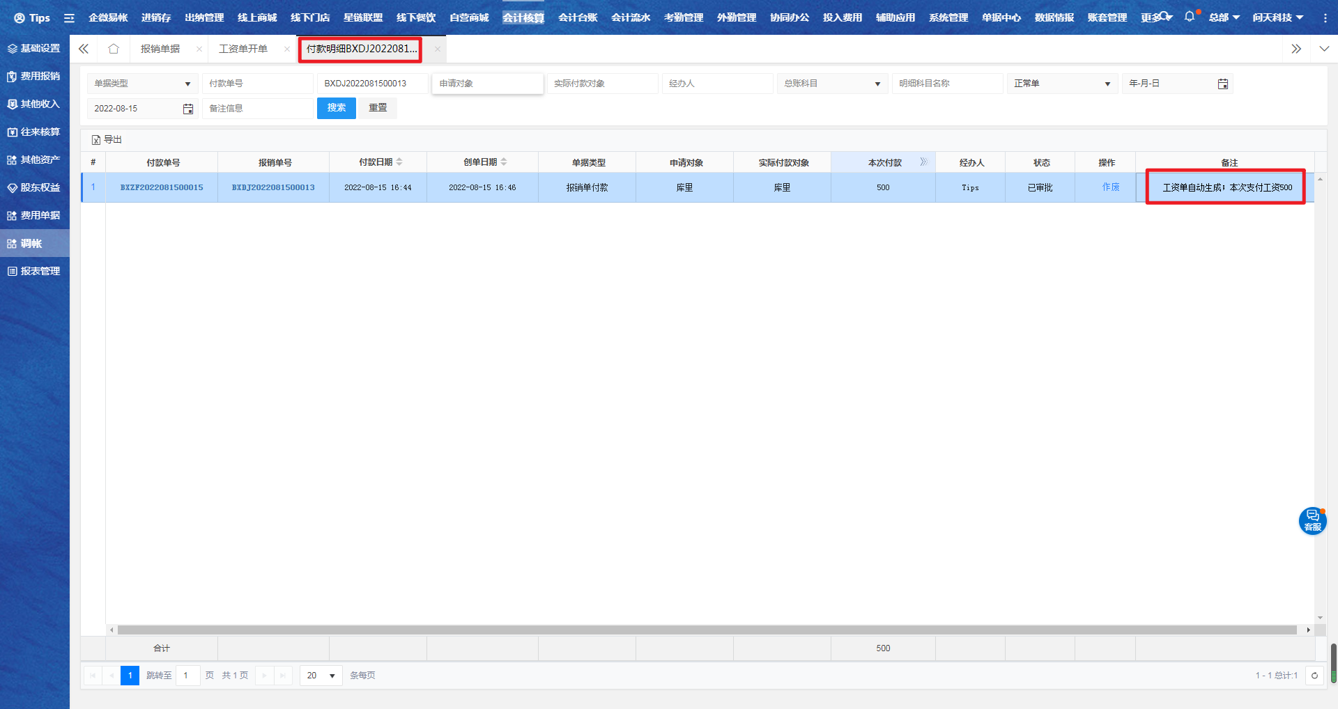Click the 申请对象 input field
1338x709 pixels.
pos(487,84)
